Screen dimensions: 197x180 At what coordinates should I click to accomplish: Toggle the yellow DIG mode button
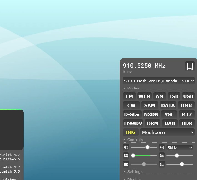coord(131,132)
